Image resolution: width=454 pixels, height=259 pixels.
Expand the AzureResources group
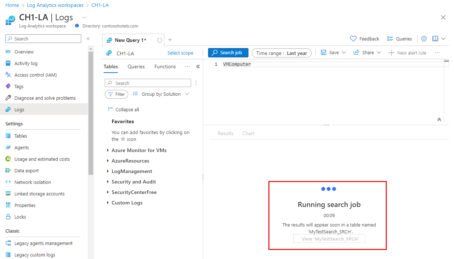tap(108, 161)
